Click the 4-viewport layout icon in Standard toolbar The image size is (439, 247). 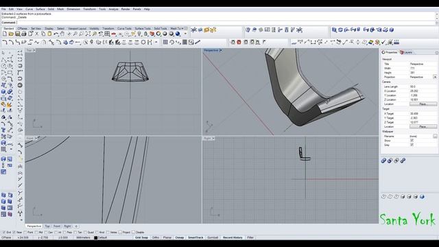coord(107,34)
